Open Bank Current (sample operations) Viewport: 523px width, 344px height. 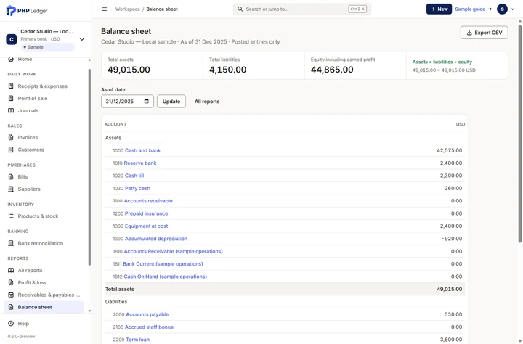pos(163,264)
